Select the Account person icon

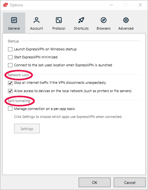[x=36, y=20]
